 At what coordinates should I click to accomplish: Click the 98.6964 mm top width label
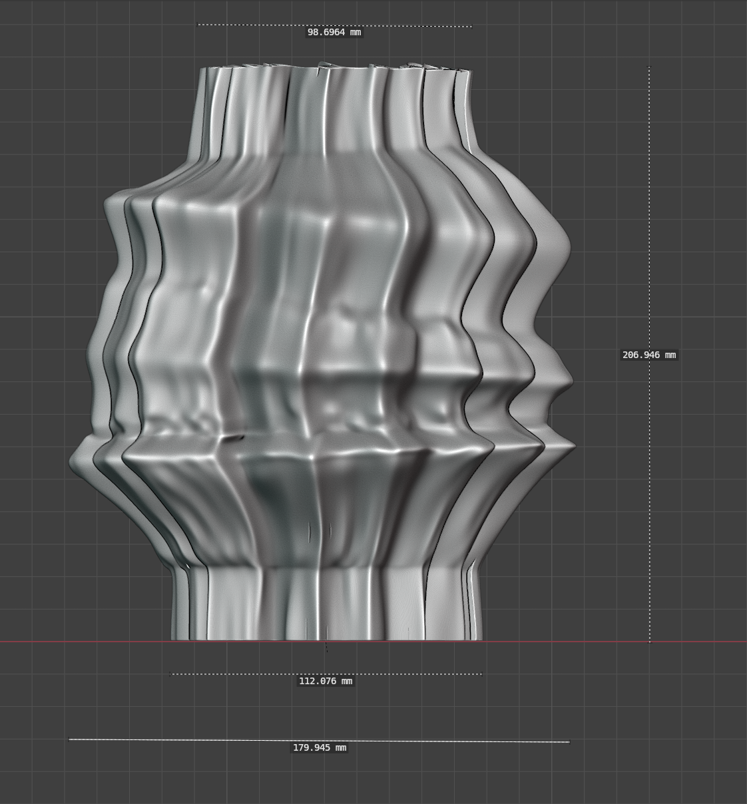pyautogui.click(x=334, y=32)
